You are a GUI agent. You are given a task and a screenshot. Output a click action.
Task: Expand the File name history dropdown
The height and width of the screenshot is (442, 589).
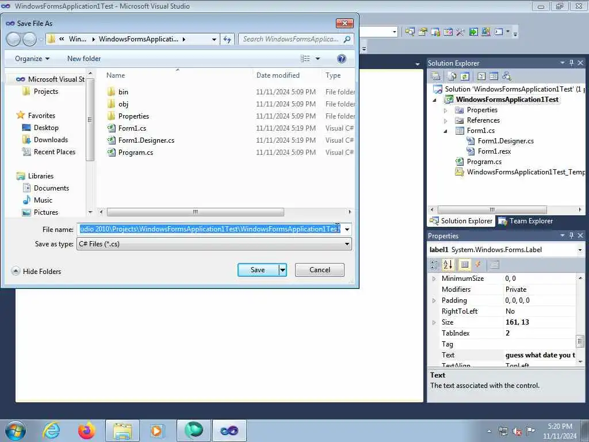[x=347, y=229]
